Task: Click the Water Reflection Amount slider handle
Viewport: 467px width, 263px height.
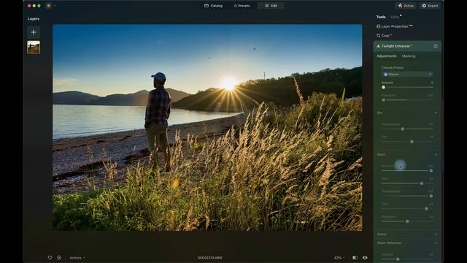Action: coord(398,259)
